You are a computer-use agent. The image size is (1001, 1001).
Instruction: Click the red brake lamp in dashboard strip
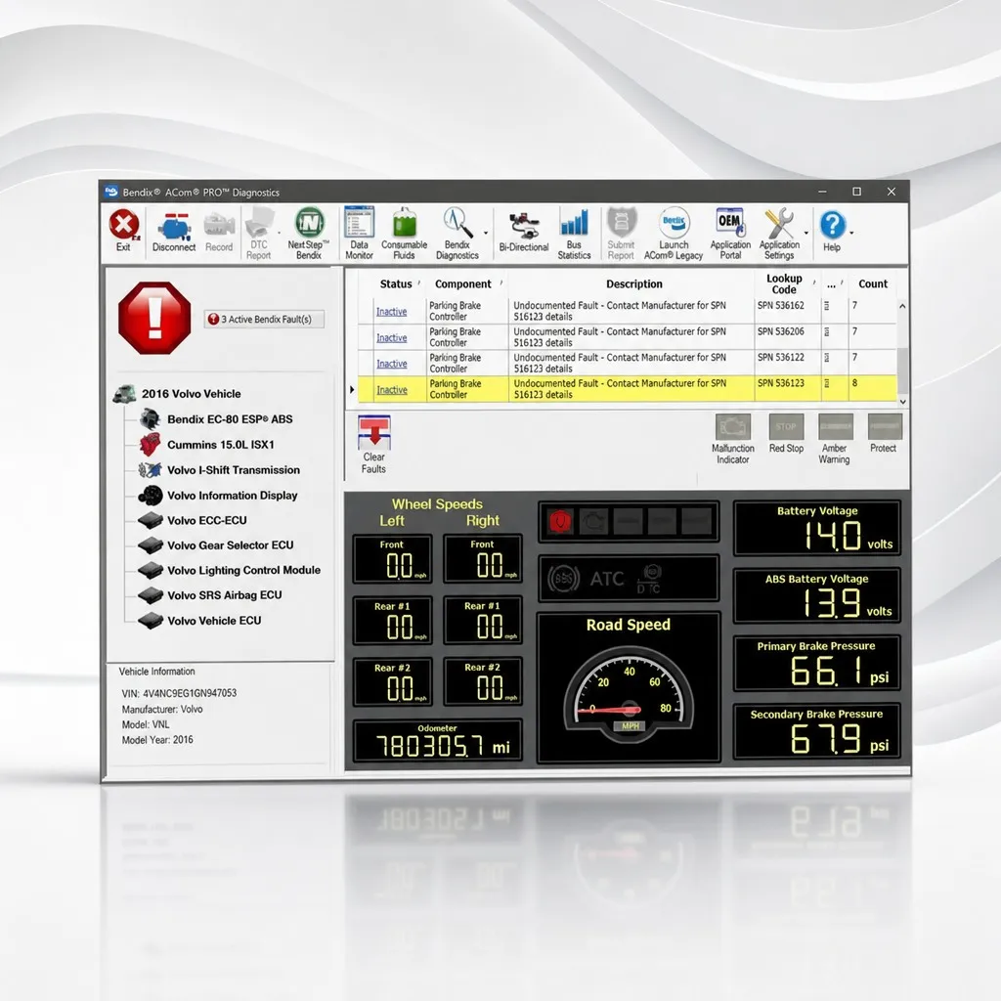(x=560, y=522)
